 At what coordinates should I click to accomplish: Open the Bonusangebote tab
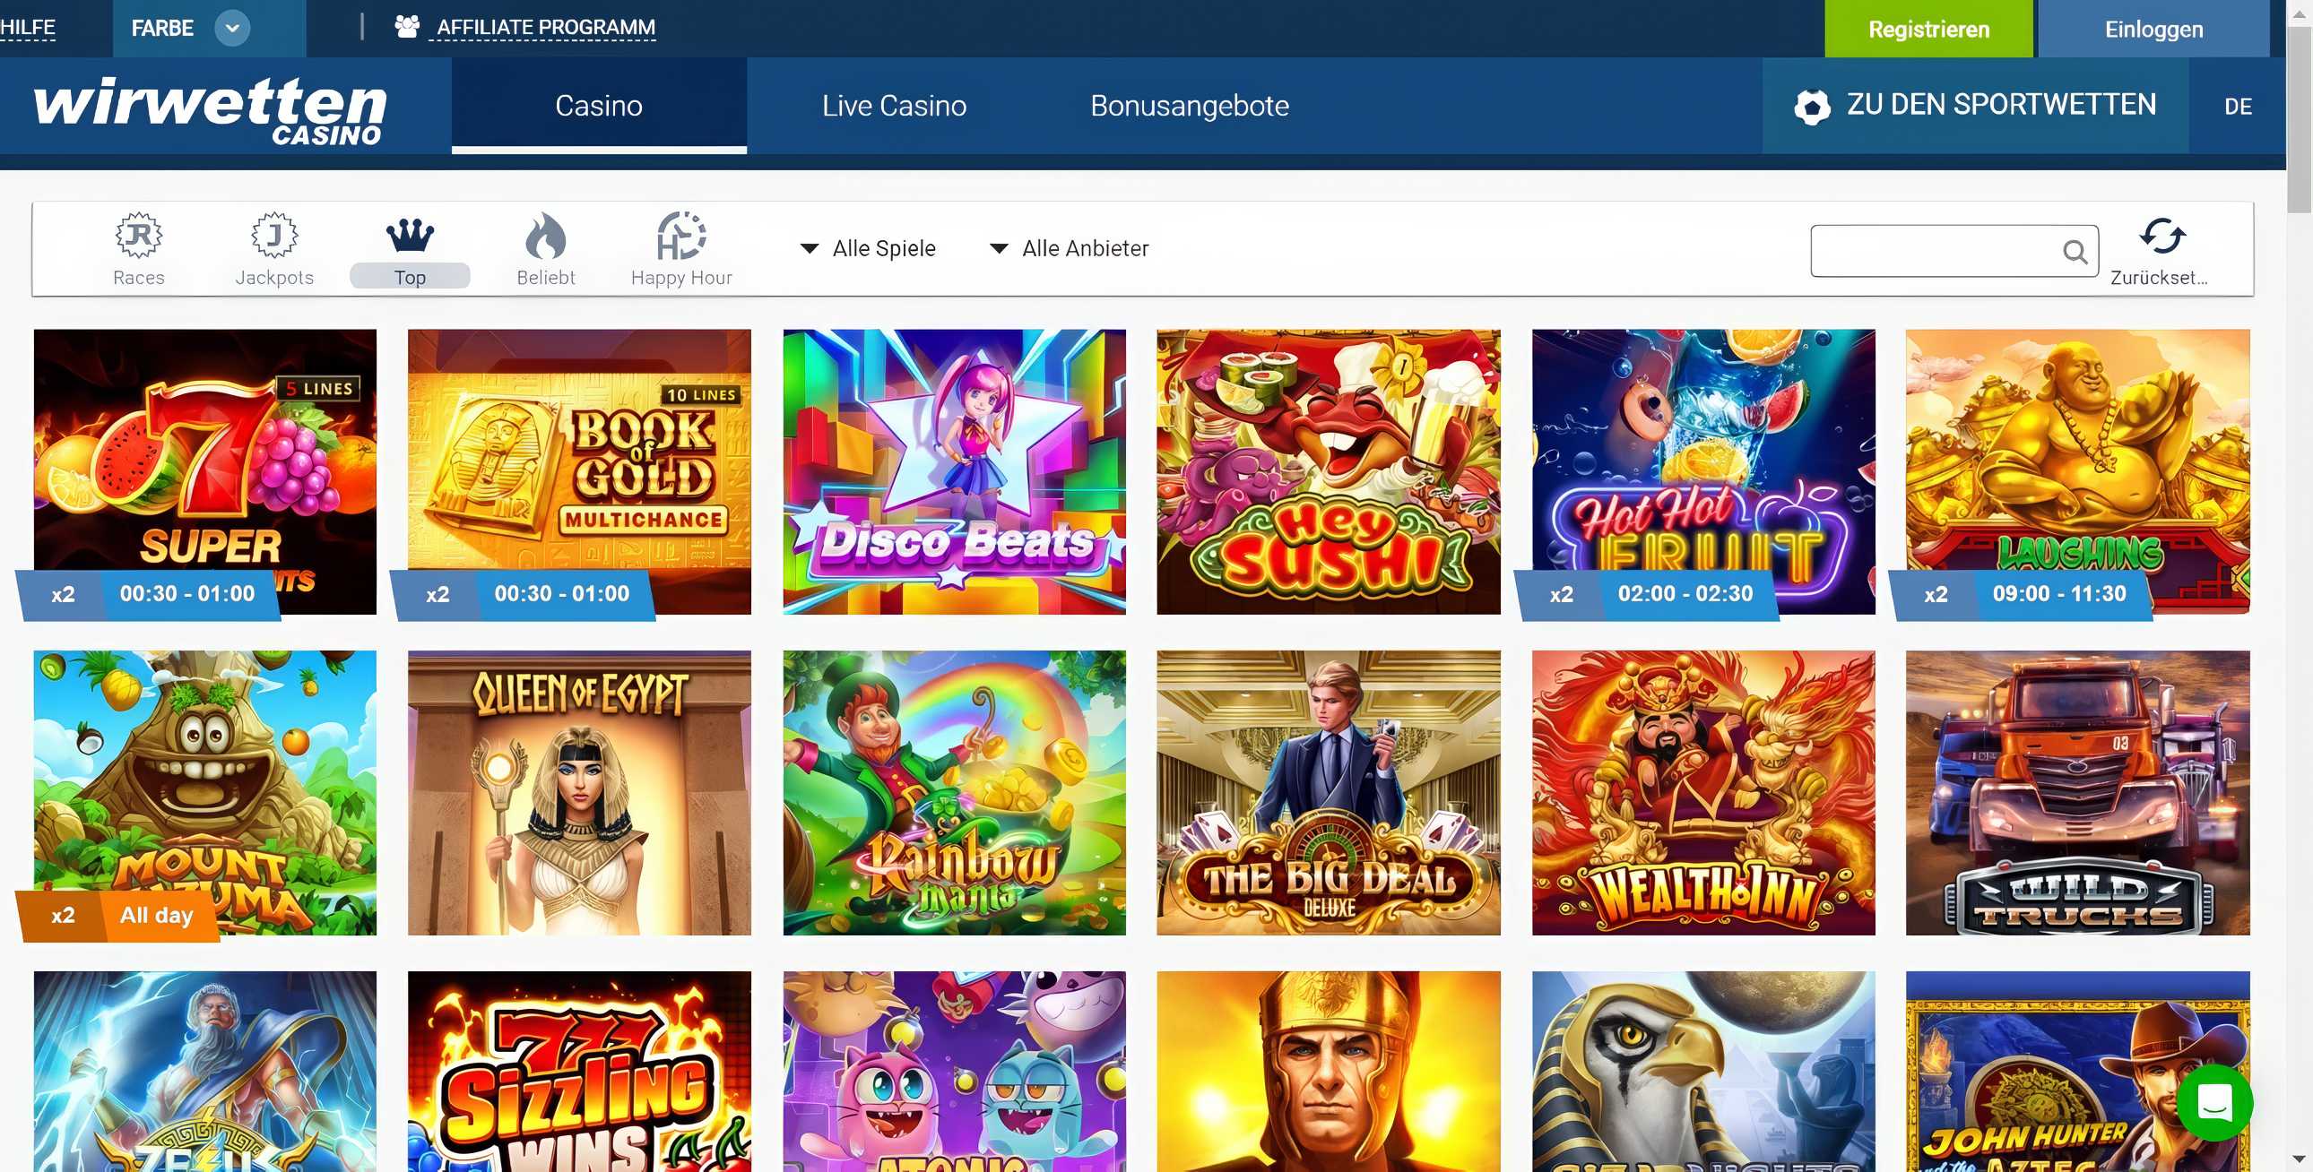point(1189,106)
